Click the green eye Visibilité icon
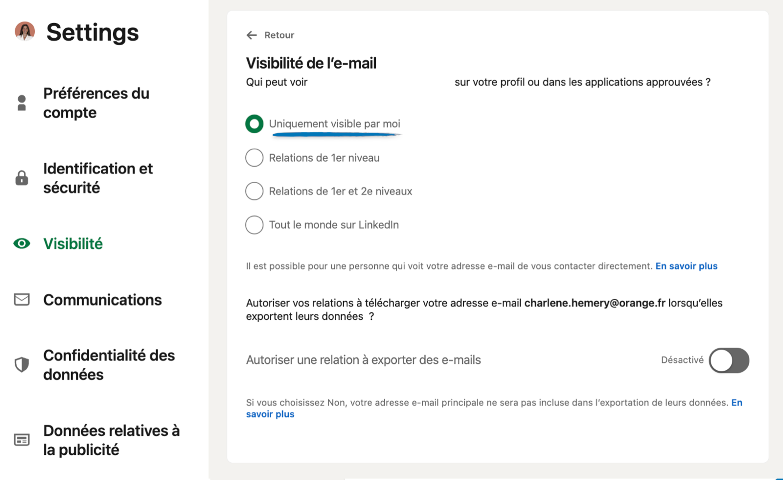Screen dimensions: 783x480 (x=22, y=243)
